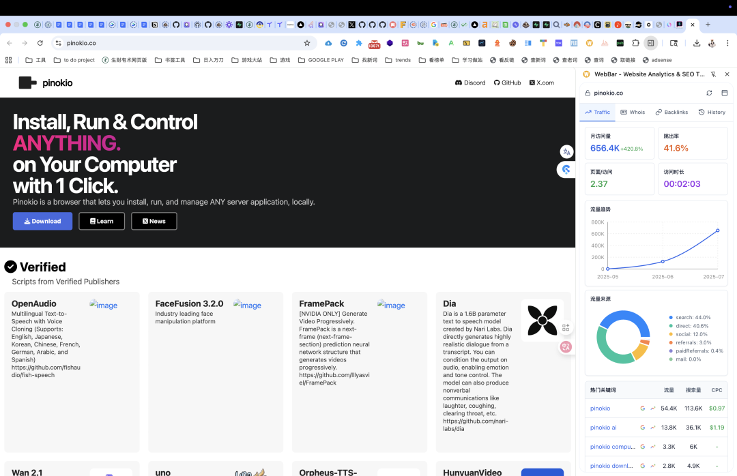This screenshot has width=737, height=476.
Task: Expand the 学习做站 bookmark folder
Action: [x=467, y=60]
